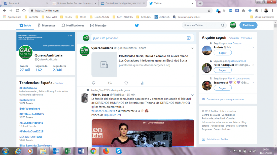
Task: Click the Twittear button
Action: pyautogui.click(x=248, y=25)
